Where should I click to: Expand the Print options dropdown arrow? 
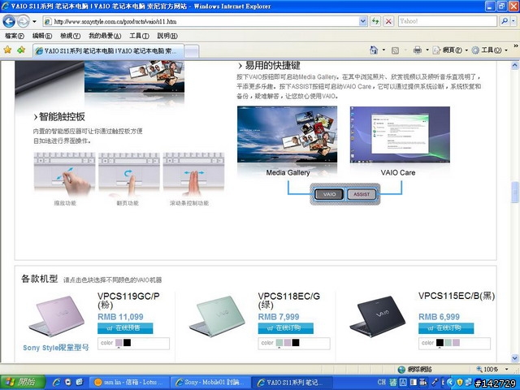point(427,50)
